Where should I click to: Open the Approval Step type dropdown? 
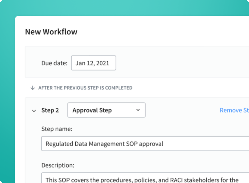[x=106, y=110]
